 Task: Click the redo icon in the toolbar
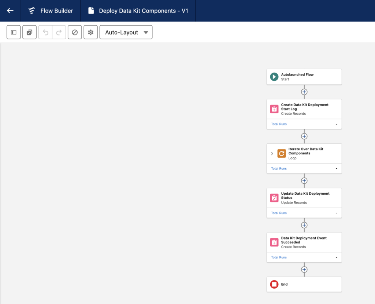[60, 32]
